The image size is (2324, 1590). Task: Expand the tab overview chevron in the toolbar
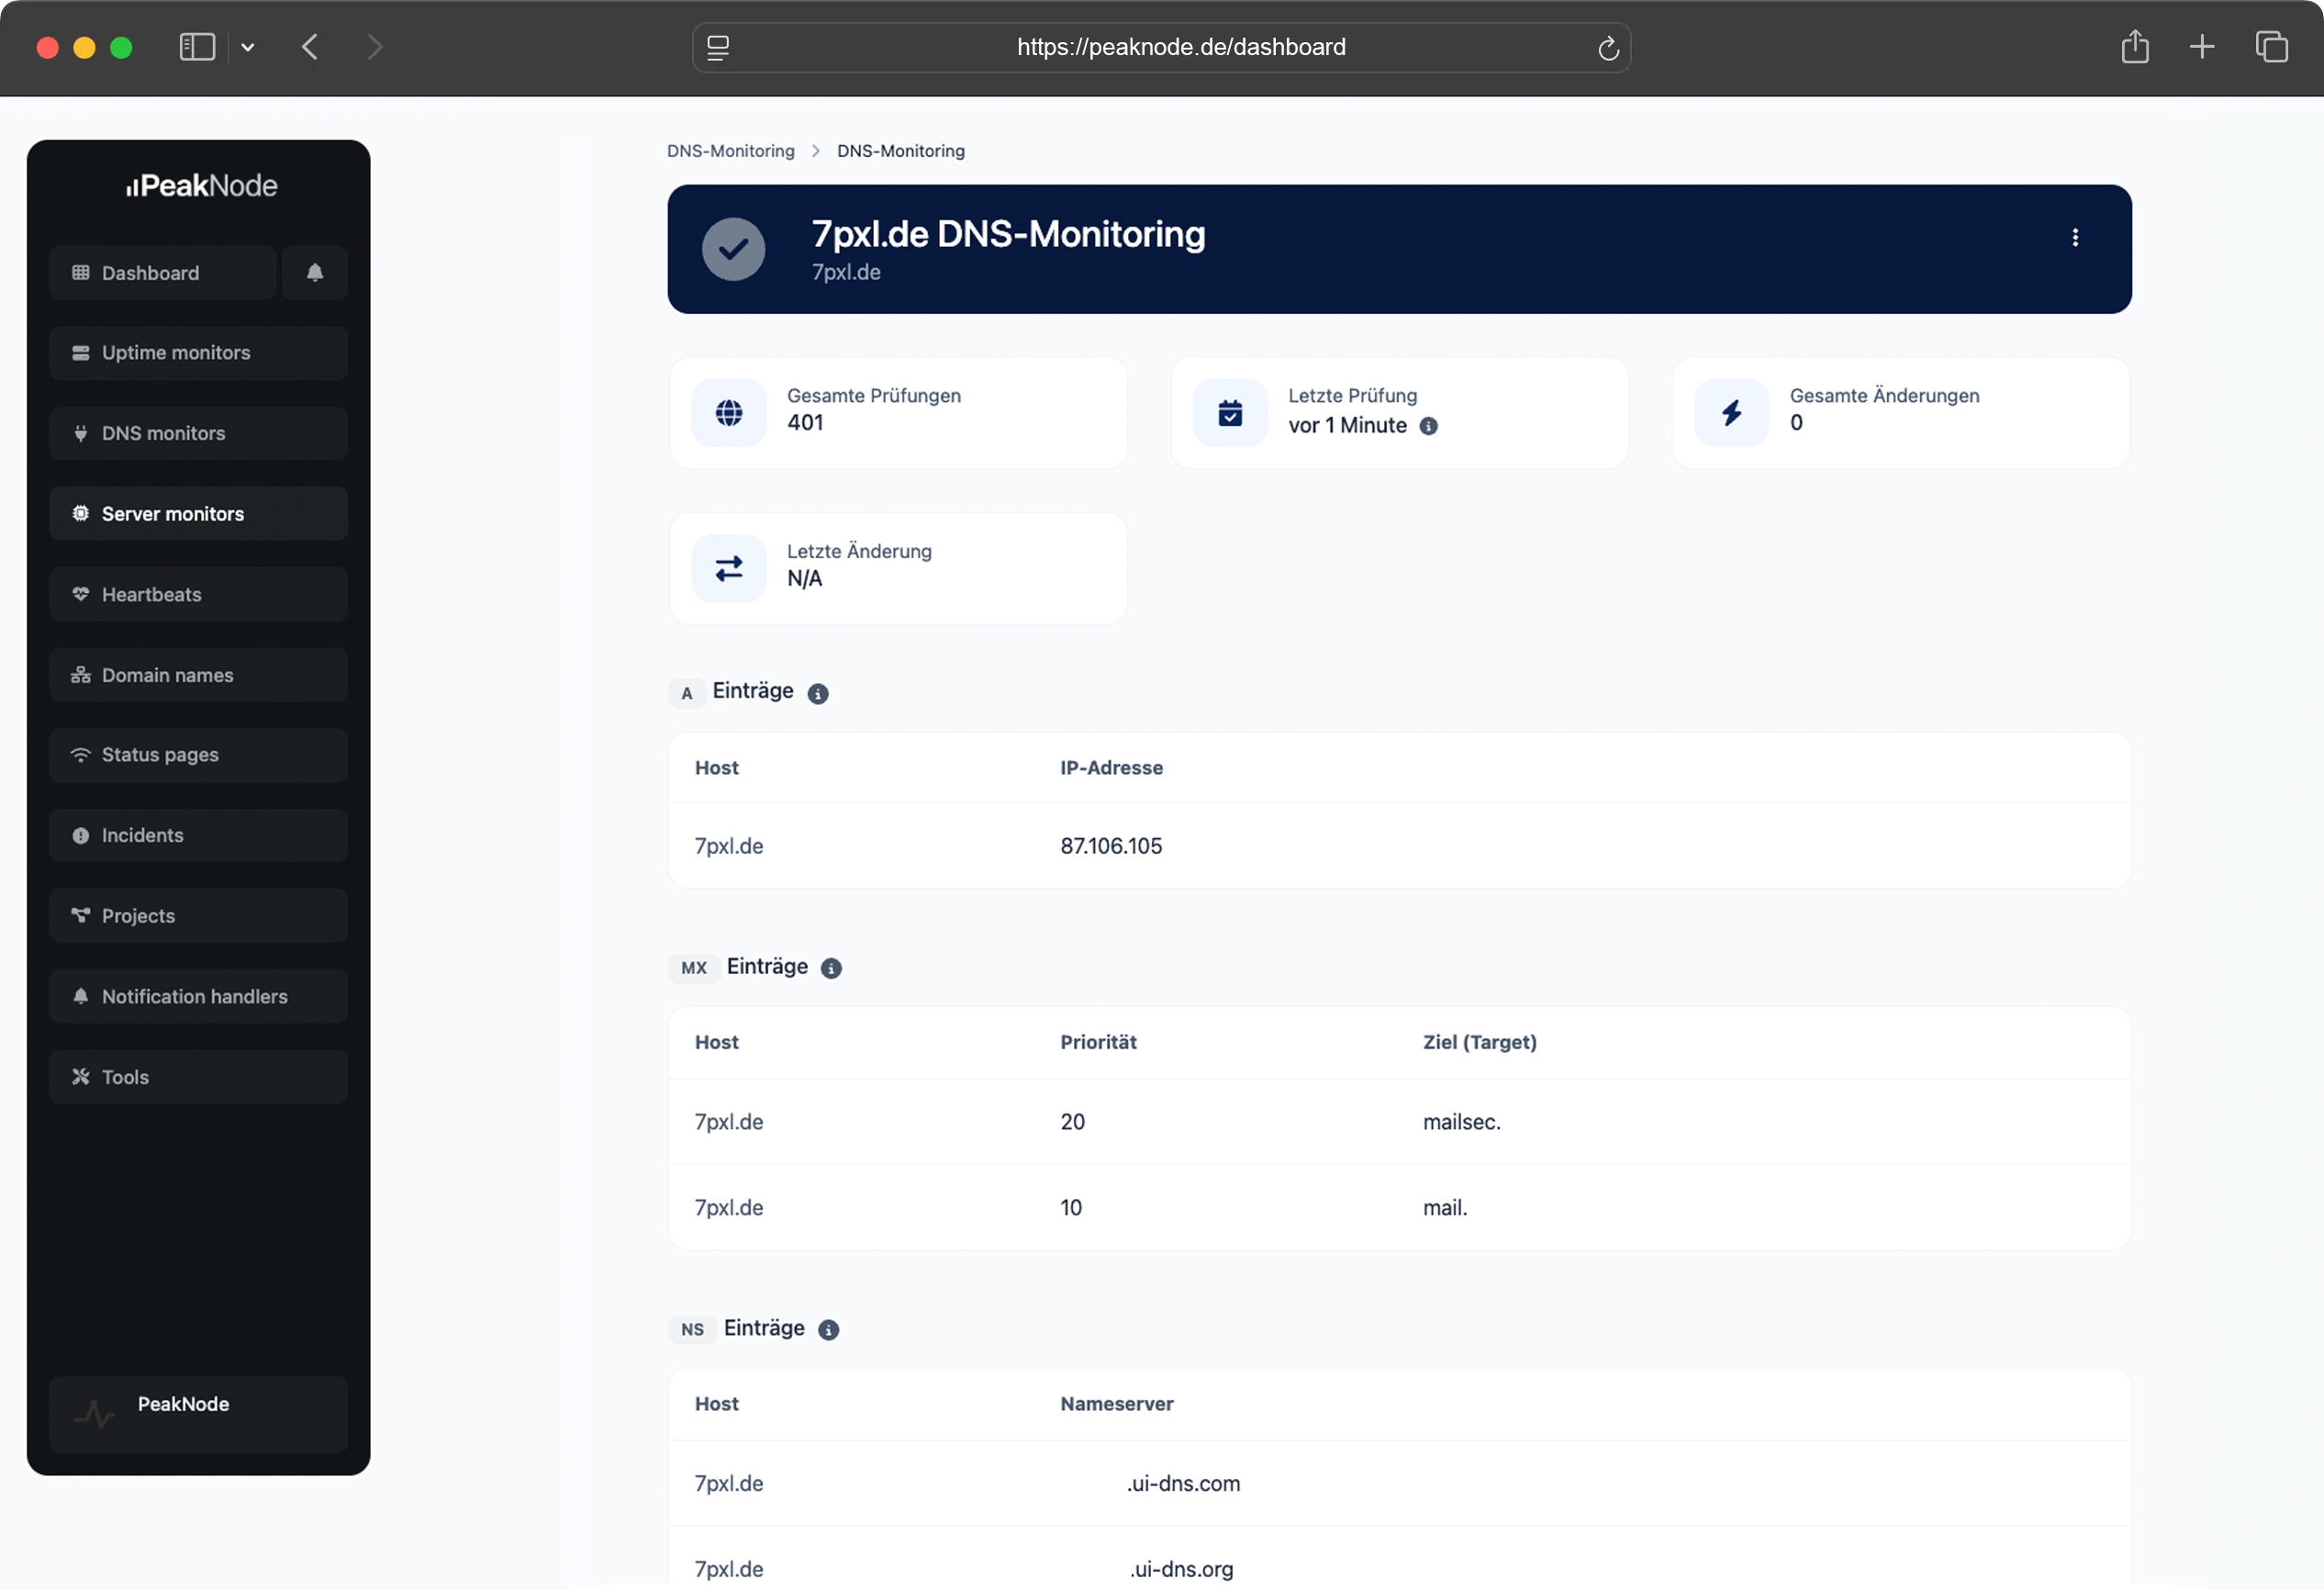point(249,47)
